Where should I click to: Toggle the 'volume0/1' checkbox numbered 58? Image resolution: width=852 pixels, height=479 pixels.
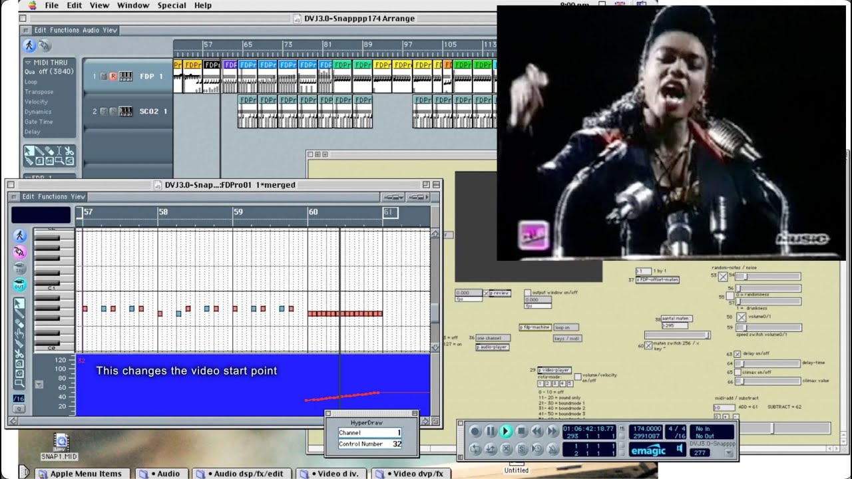[742, 317]
